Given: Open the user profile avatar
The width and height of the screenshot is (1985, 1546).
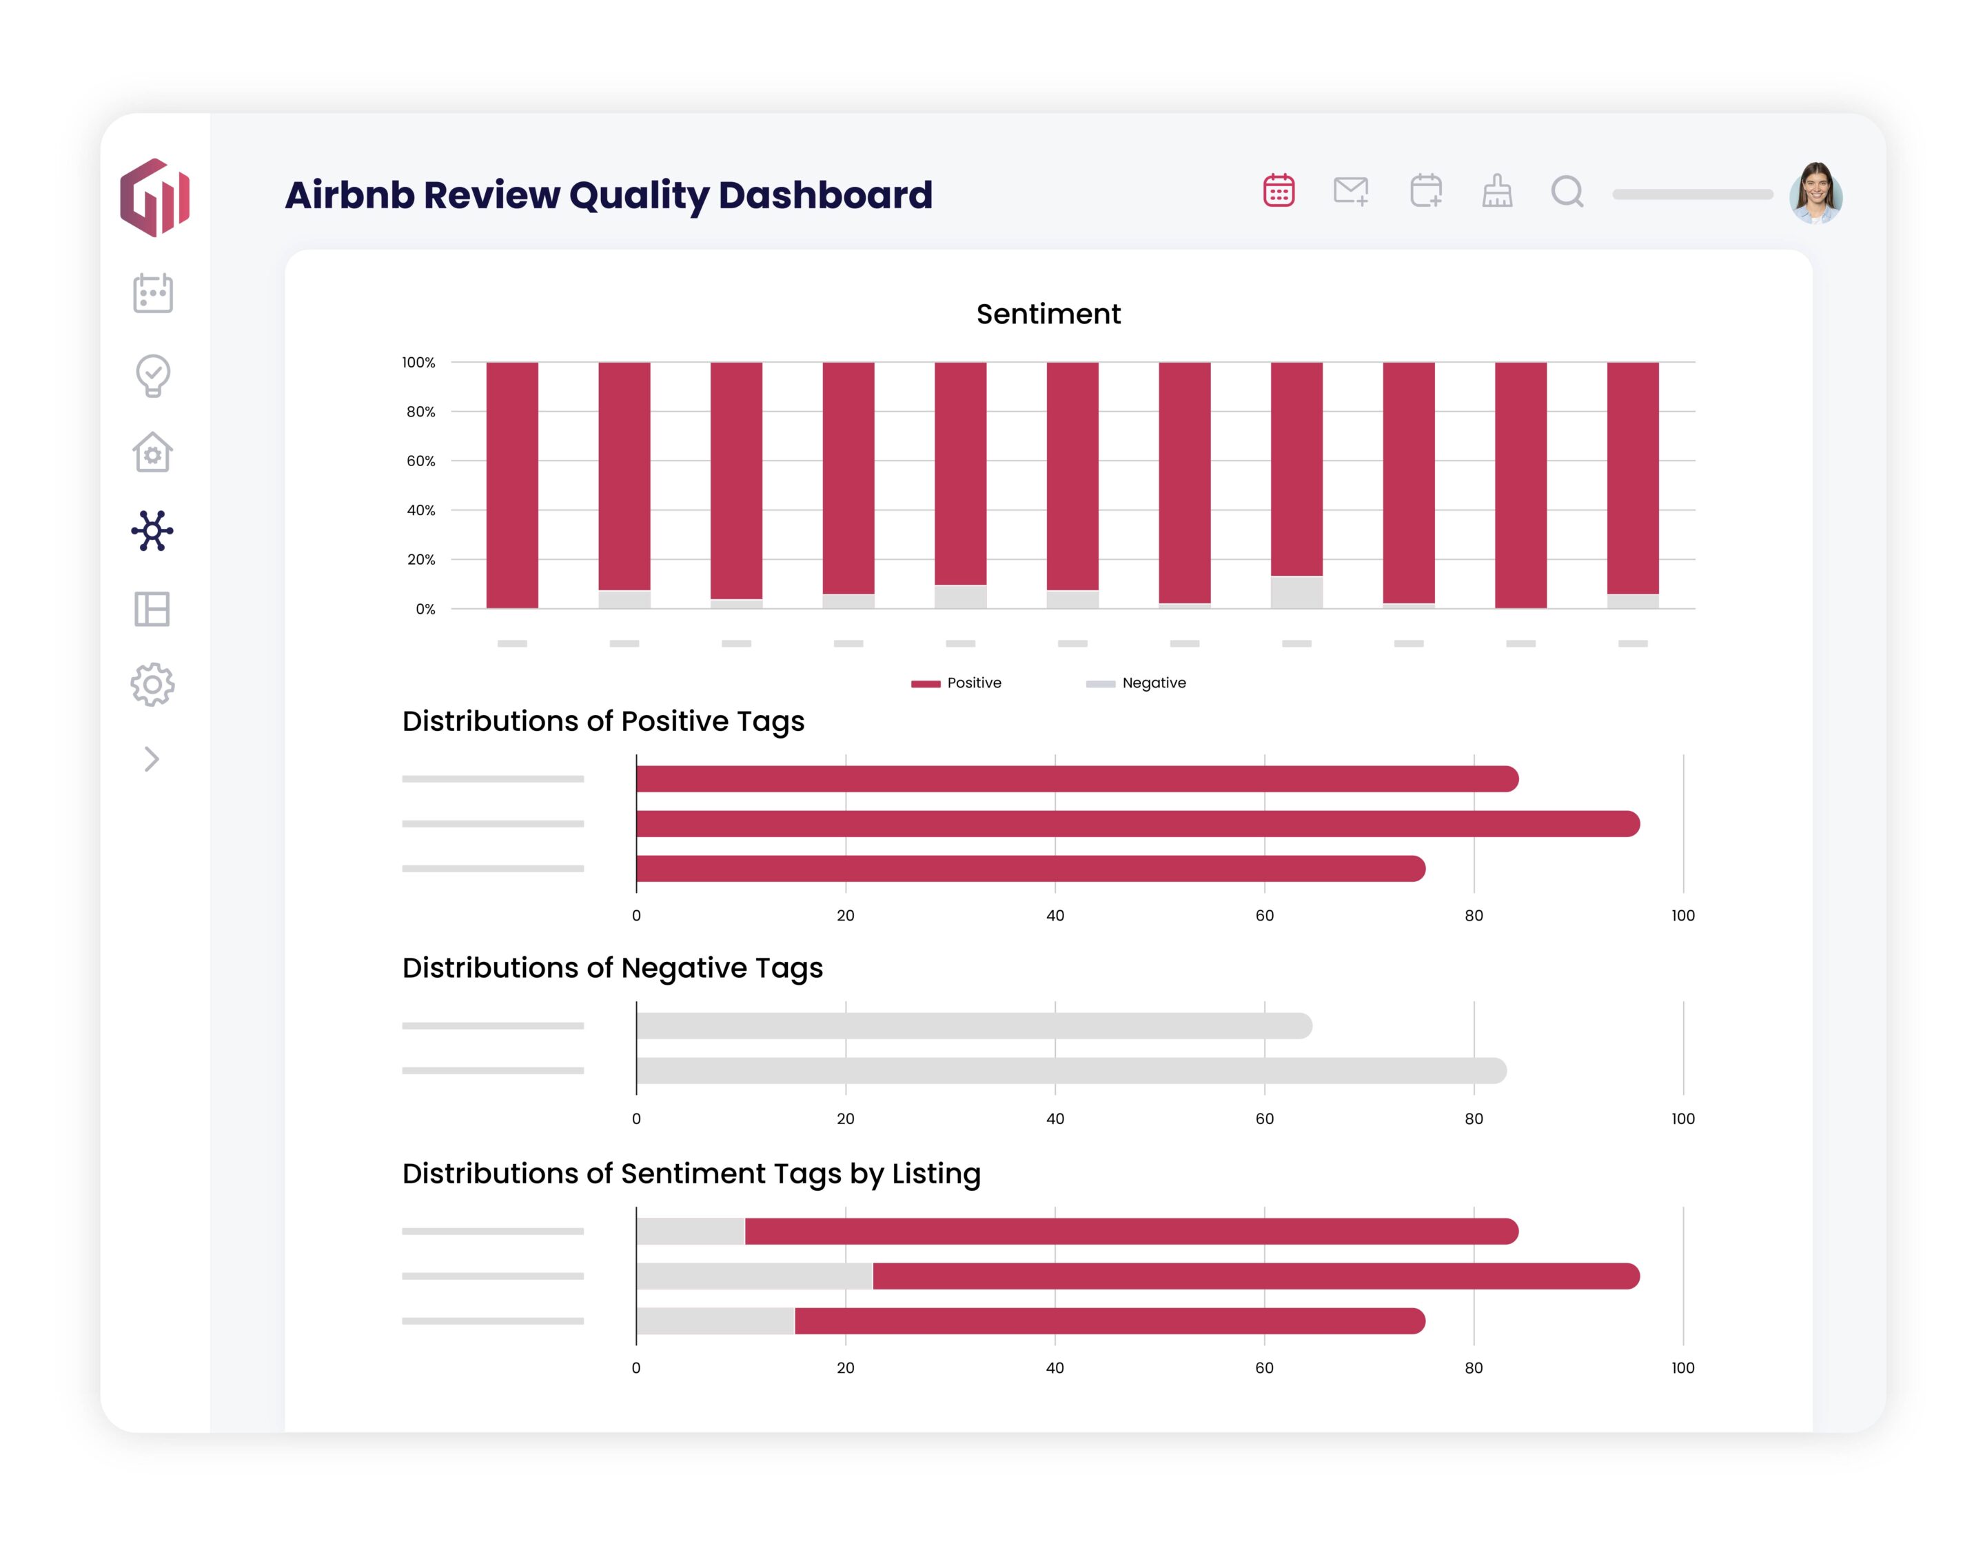Looking at the screenshot, I should point(1815,193).
